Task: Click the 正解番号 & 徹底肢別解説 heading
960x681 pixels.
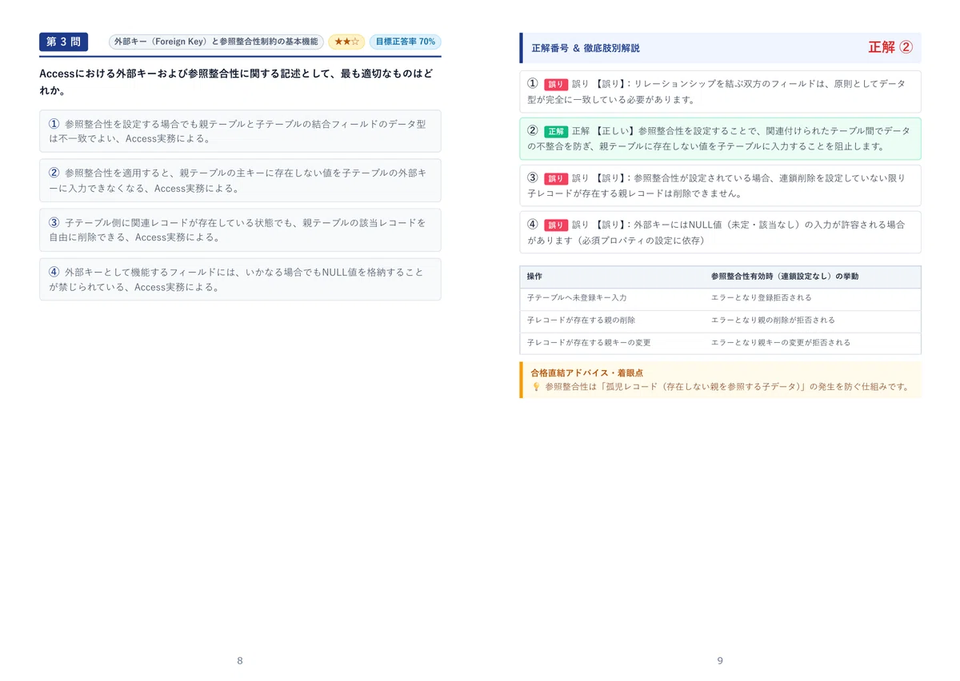Action: click(586, 48)
